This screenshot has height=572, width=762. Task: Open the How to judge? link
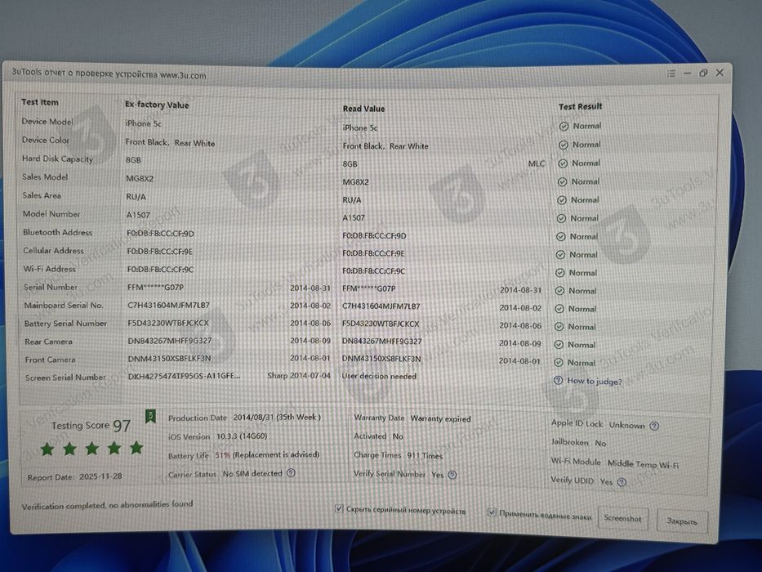pyautogui.click(x=595, y=382)
